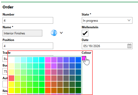Select the neutral gray palette swatch
Screen dimensions: 138x95
coord(66,78)
